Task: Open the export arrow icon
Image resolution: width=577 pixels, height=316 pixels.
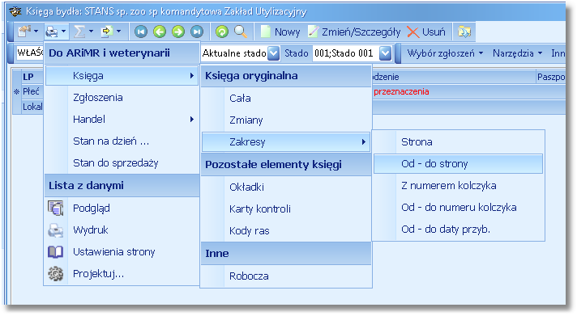Action: 107,32
